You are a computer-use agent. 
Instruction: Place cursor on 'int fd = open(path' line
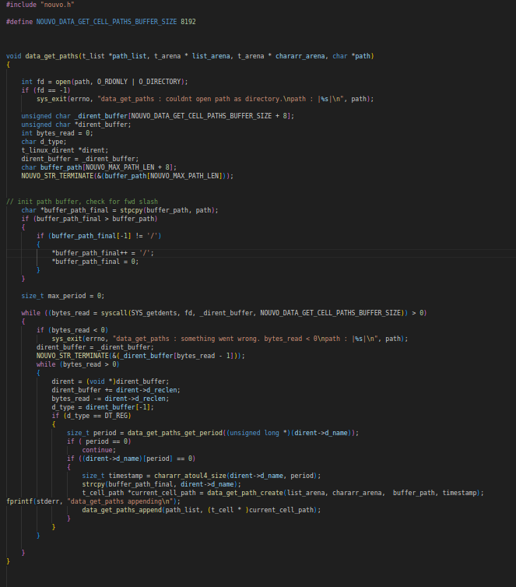(104, 82)
